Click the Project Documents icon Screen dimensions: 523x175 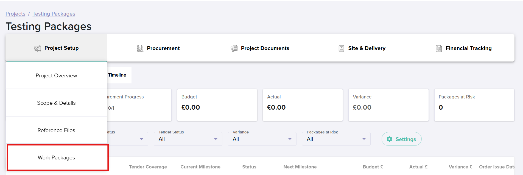pos(234,48)
